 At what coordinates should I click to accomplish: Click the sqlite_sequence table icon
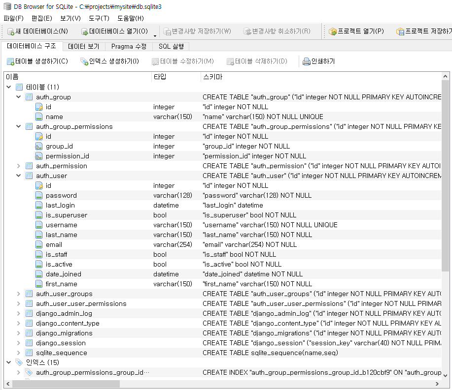[29, 353]
